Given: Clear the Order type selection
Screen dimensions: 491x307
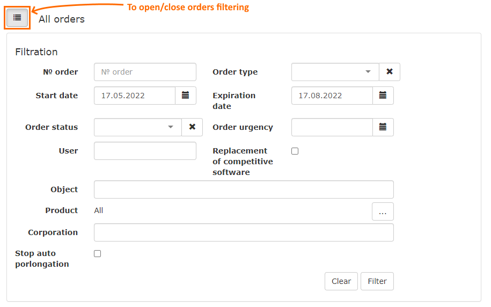Looking at the screenshot, I should click(x=390, y=72).
